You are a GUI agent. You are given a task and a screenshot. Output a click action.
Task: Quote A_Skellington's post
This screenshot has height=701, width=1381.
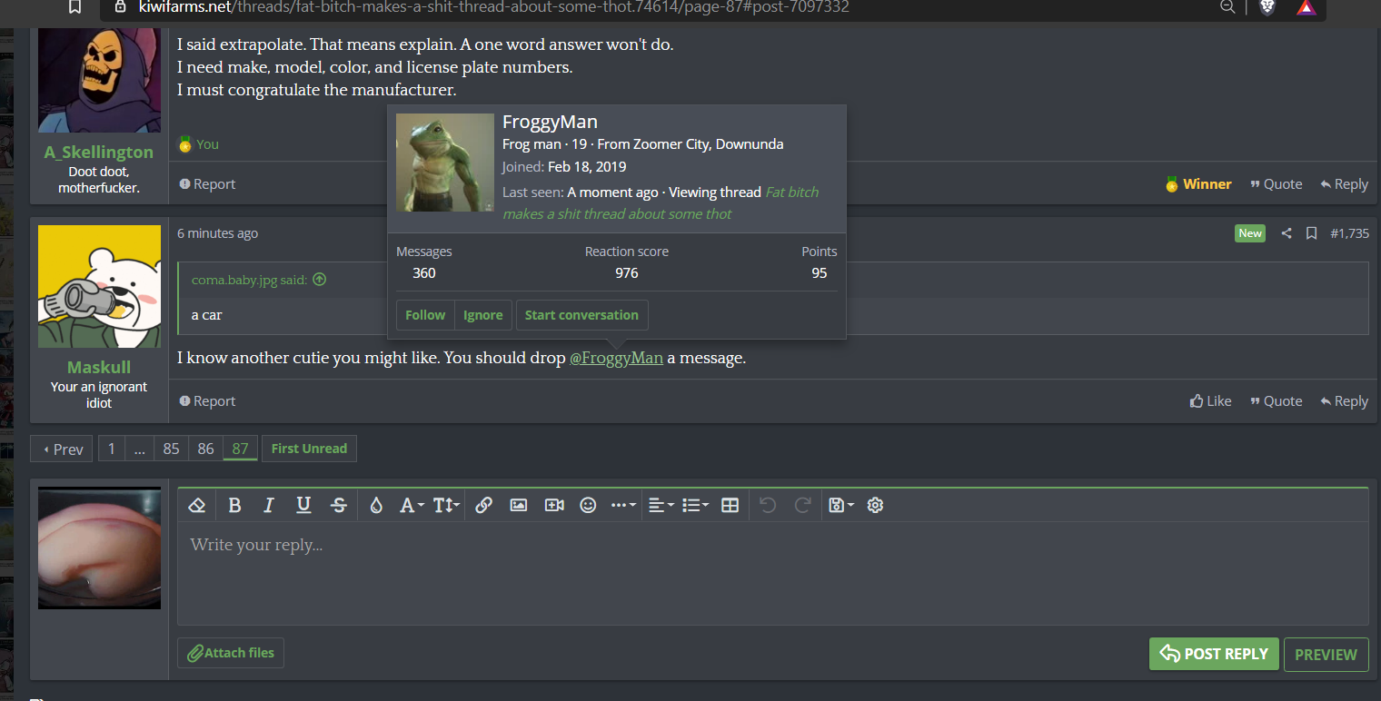pos(1276,184)
